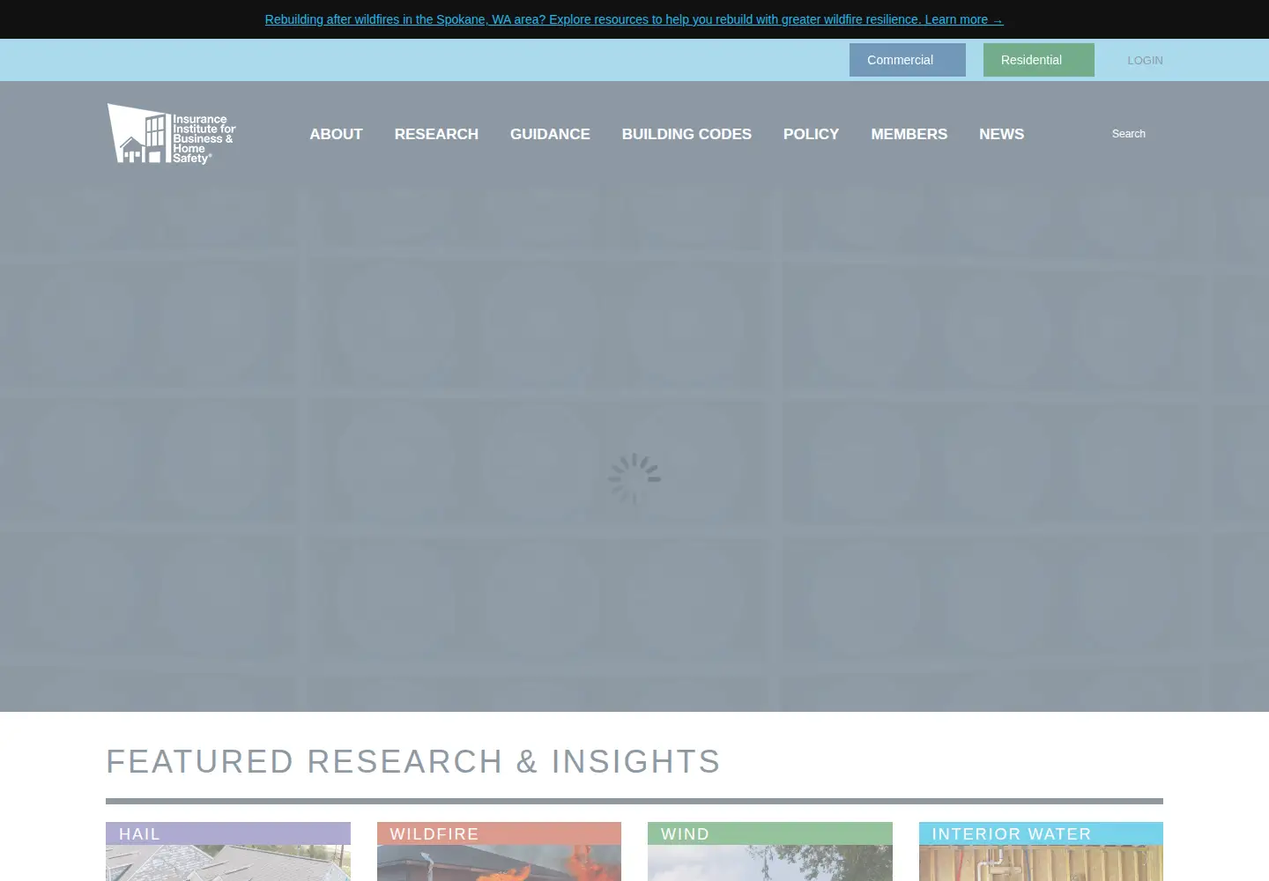This screenshot has height=881, width=1269.
Task: Select the Residential button
Action: 1039,60
